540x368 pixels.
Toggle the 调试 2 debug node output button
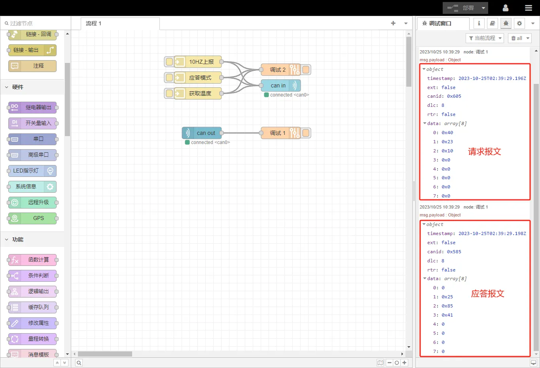(x=306, y=70)
